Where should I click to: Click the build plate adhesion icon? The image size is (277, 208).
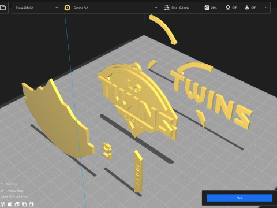coord(247,8)
